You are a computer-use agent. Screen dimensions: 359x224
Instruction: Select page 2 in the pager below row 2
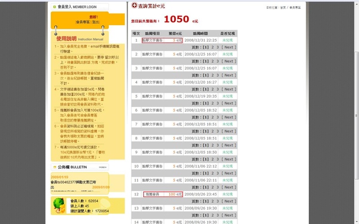[212, 62]
